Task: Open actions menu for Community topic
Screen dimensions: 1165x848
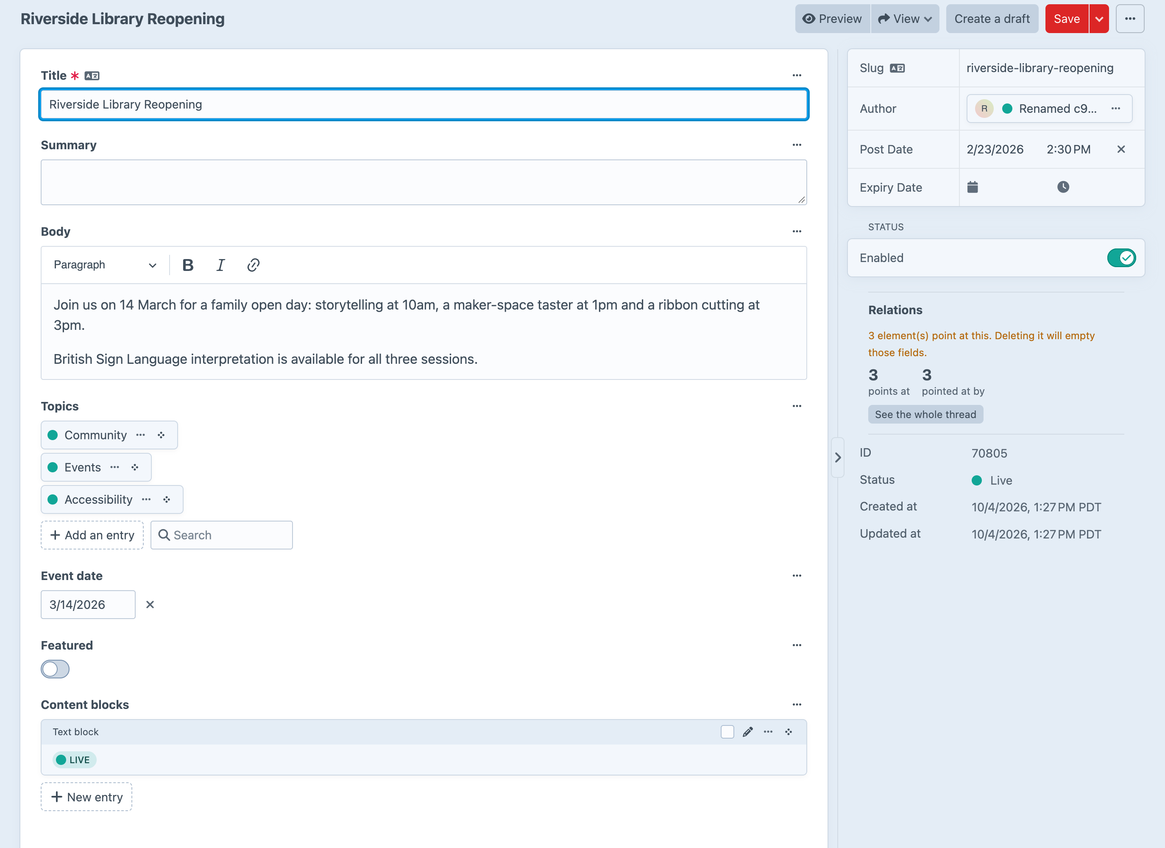Action: 141,435
